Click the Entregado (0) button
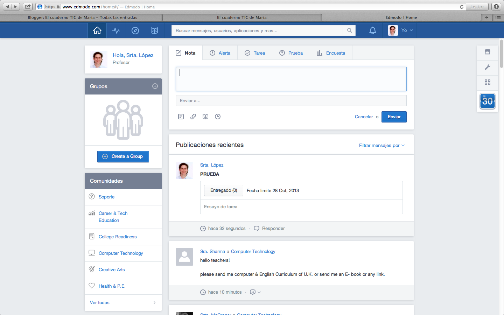 point(224,190)
